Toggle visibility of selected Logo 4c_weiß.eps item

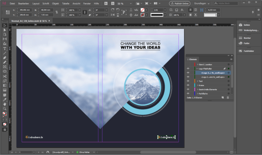(188, 73)
